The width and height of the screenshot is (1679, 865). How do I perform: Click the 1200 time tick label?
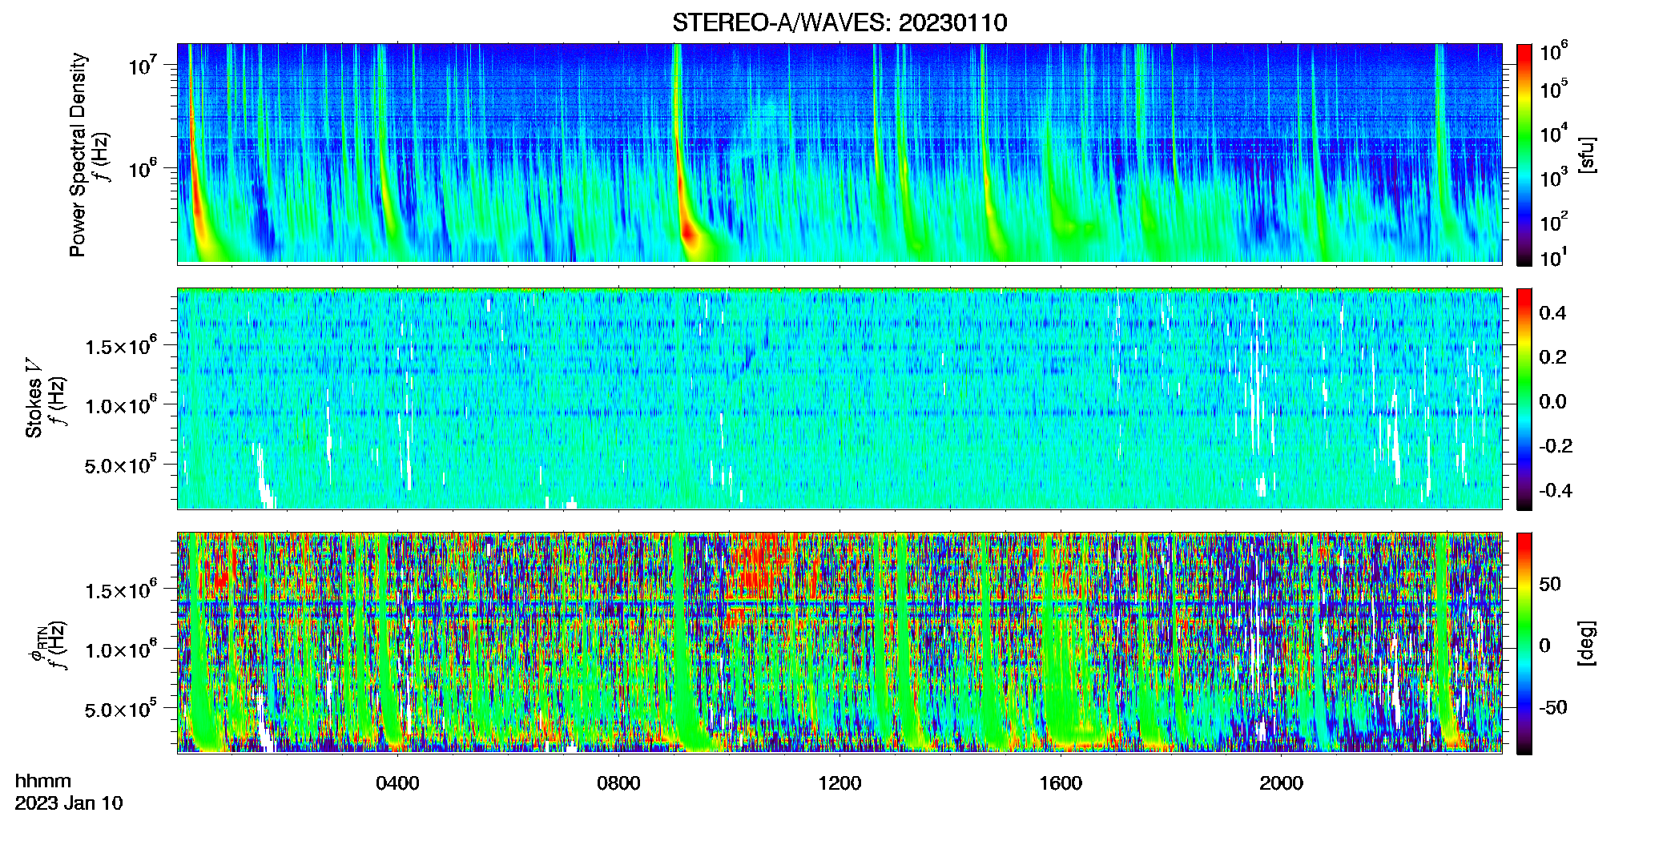coord(839,783)
